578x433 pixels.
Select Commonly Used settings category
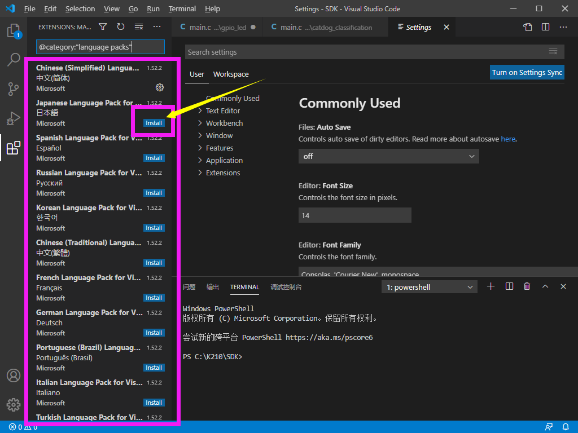(x=233, y=98)
